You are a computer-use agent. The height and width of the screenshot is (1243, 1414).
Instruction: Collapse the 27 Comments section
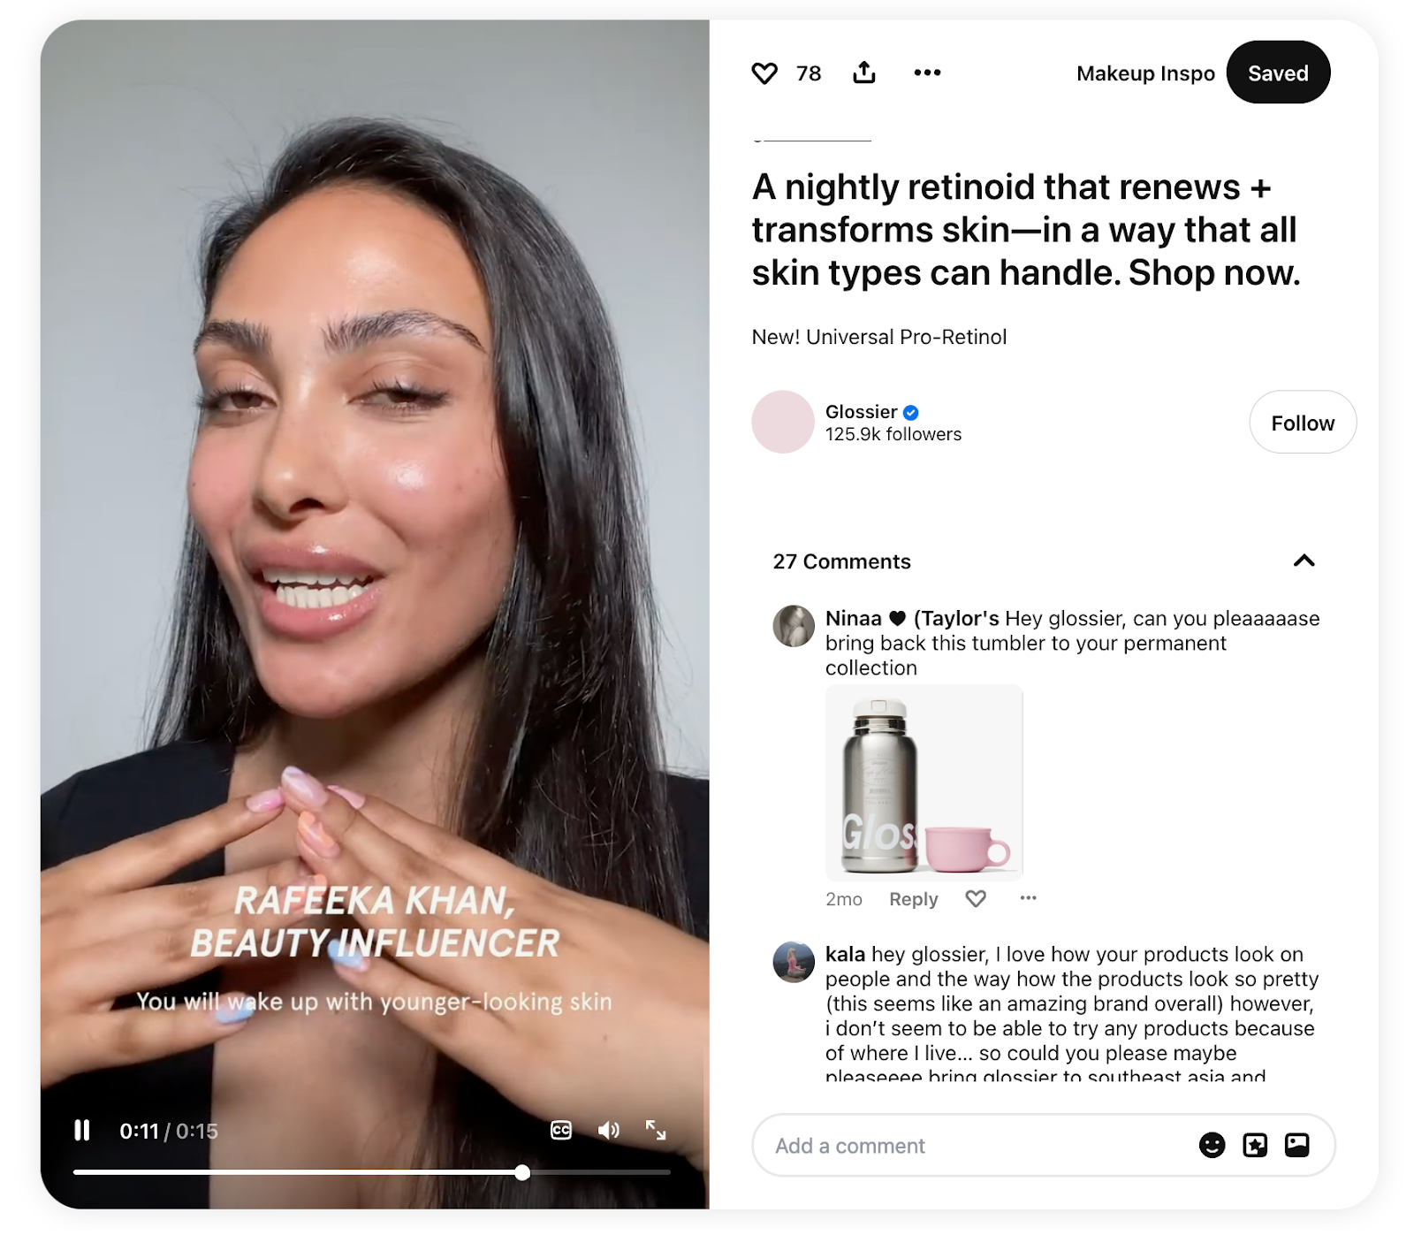(1304, 560)
